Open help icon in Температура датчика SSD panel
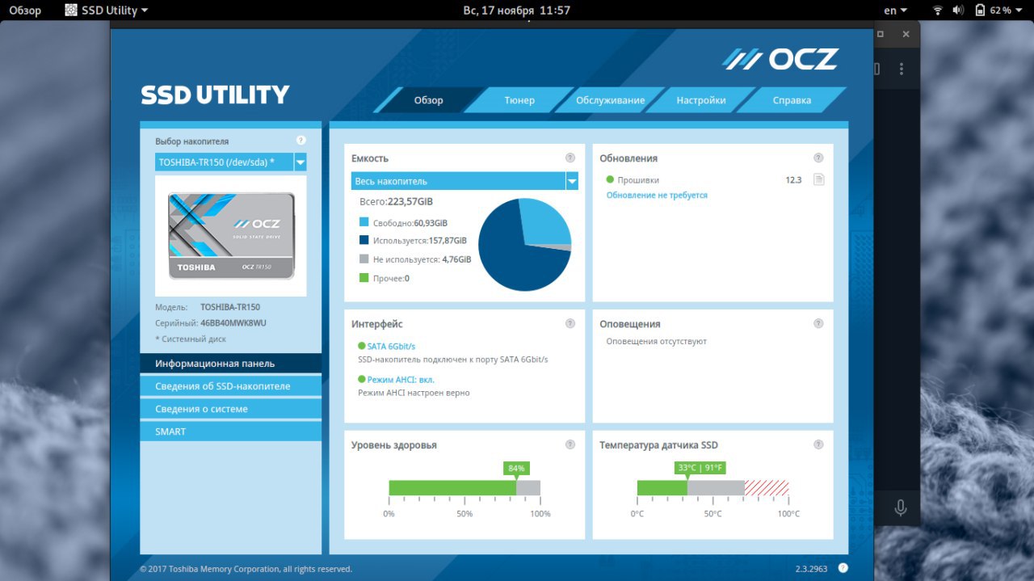 click(818, 444)
